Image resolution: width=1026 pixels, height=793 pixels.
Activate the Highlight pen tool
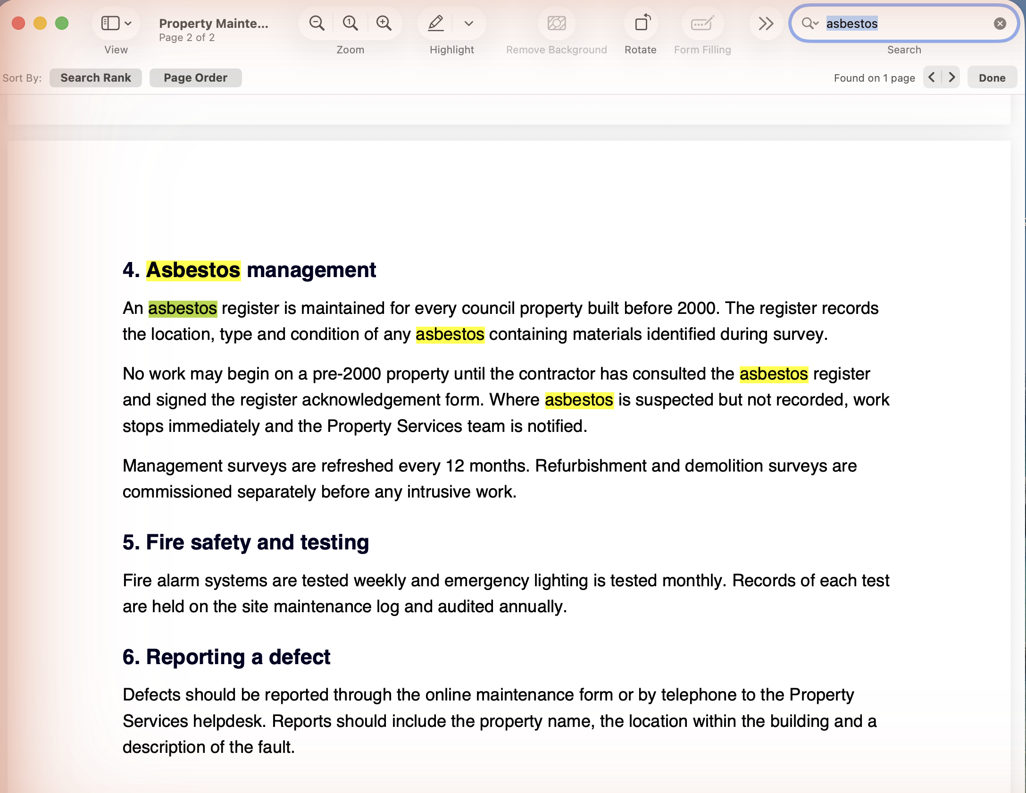(x=435, y=23)
